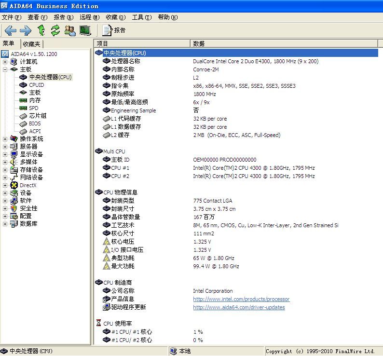Select 中央处理器(CPU) in the tree
Image resolution: width=383 pixels, height=356 pixels.
point(50,77)
